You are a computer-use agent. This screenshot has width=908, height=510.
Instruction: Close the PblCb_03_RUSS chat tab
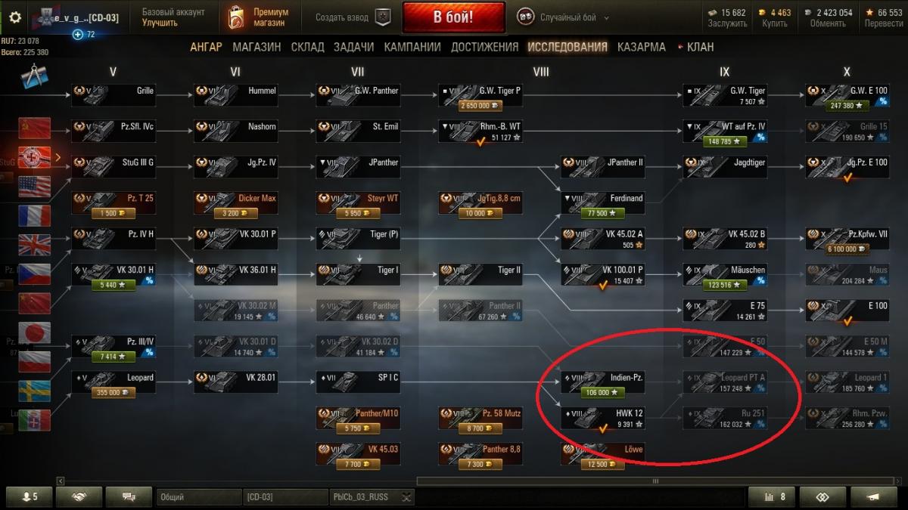click(x=407, y=497)
